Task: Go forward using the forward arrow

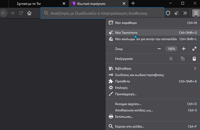Action: pyautogui.click(x=12, y=13)
